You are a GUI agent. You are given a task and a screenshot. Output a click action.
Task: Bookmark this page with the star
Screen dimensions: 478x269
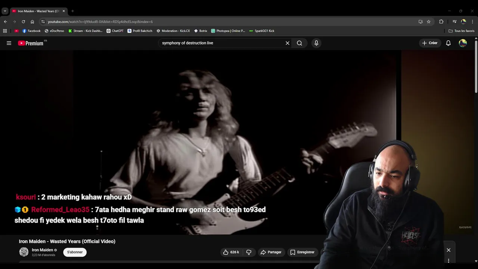429,22
